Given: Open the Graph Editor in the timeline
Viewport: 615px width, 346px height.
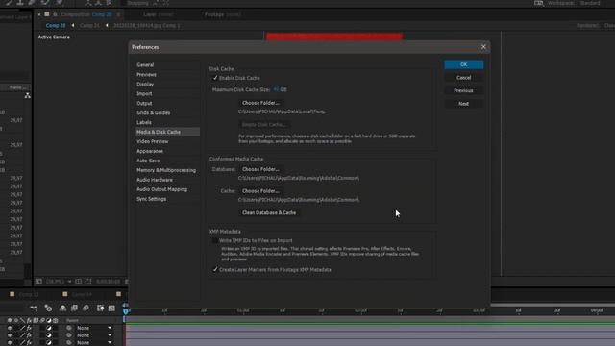Looking at the screenshot, I should (x=111, y=309).
